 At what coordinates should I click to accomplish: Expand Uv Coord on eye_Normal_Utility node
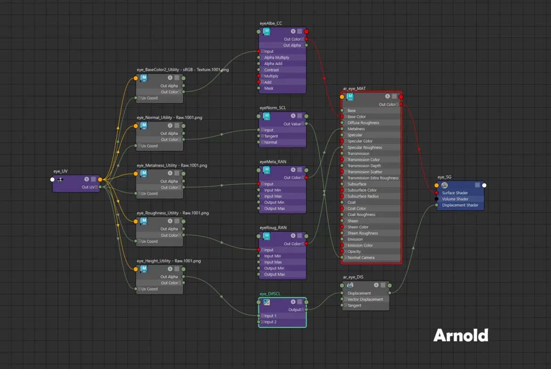pyautogui.click(x=139, y=146)
